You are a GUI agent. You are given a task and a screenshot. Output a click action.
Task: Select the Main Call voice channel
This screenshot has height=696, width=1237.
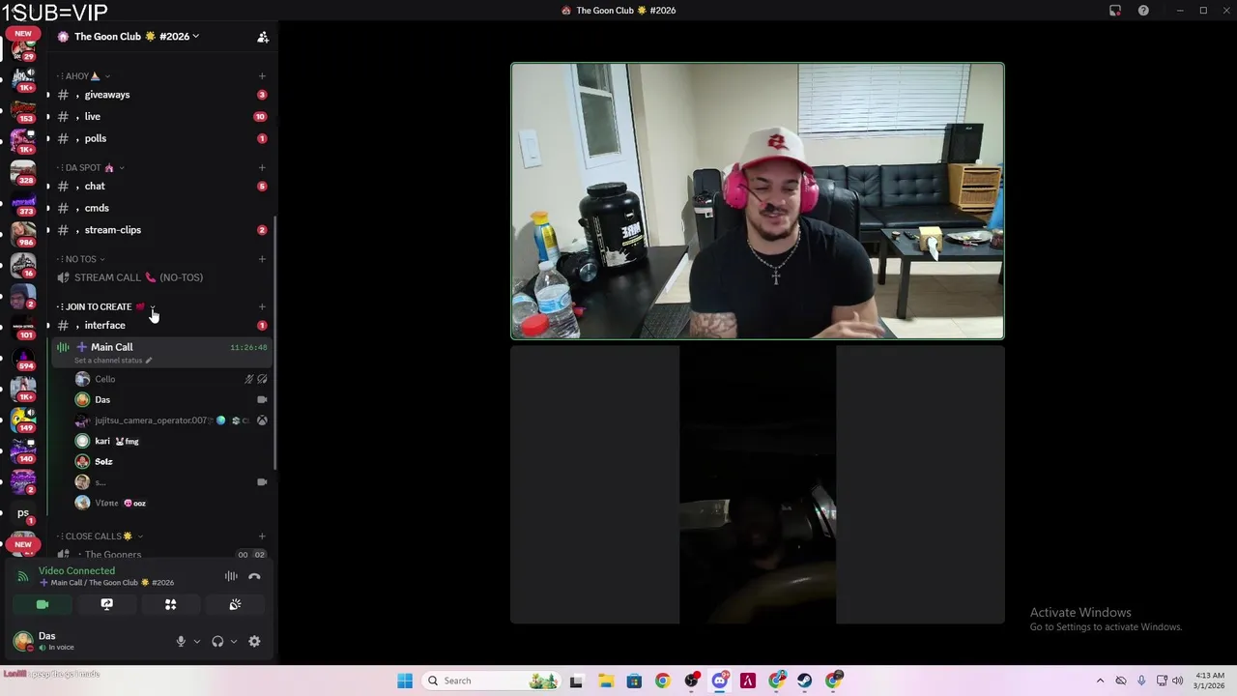click(x=161, y=352)
